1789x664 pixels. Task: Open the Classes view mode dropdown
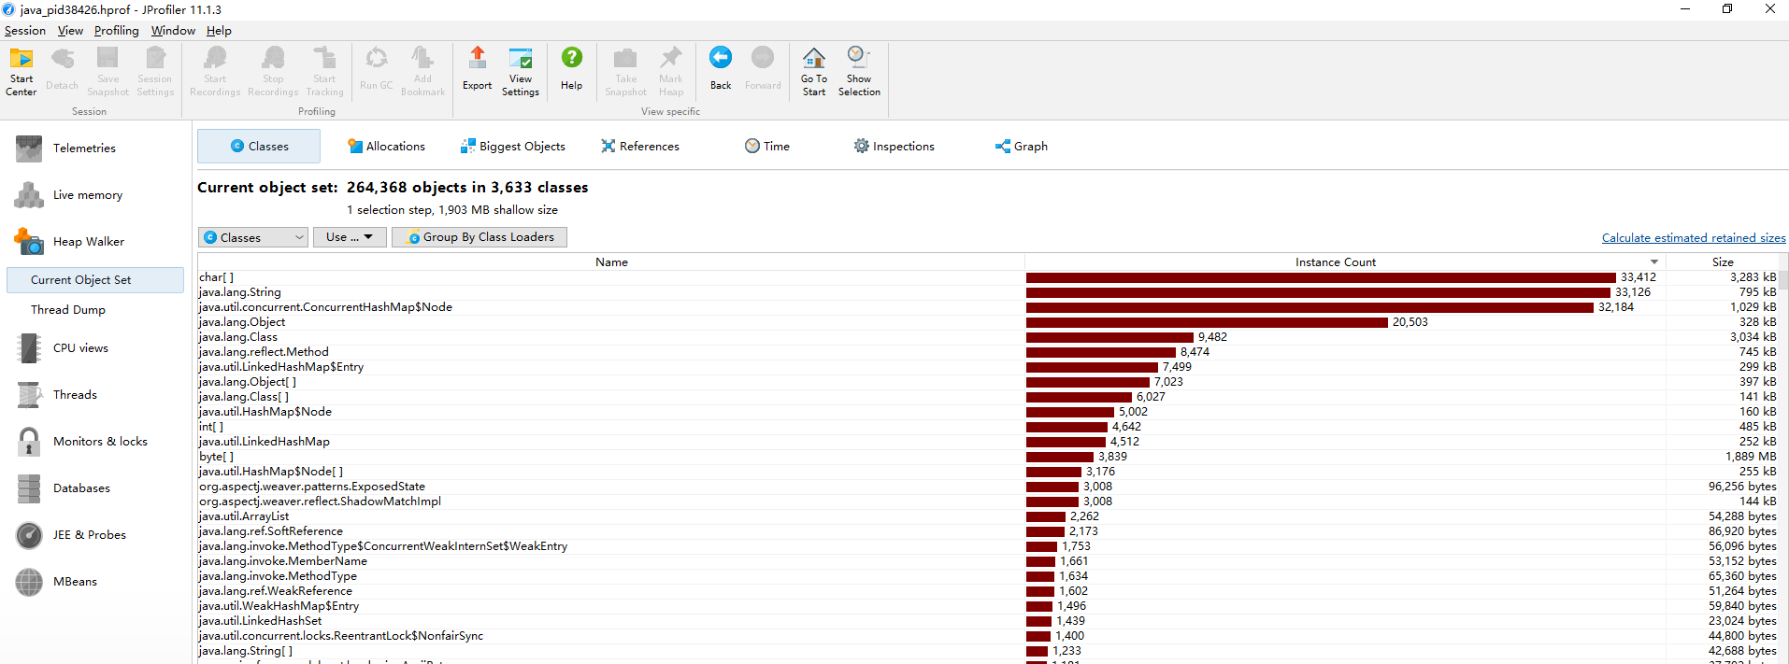(x=252, y=237)
